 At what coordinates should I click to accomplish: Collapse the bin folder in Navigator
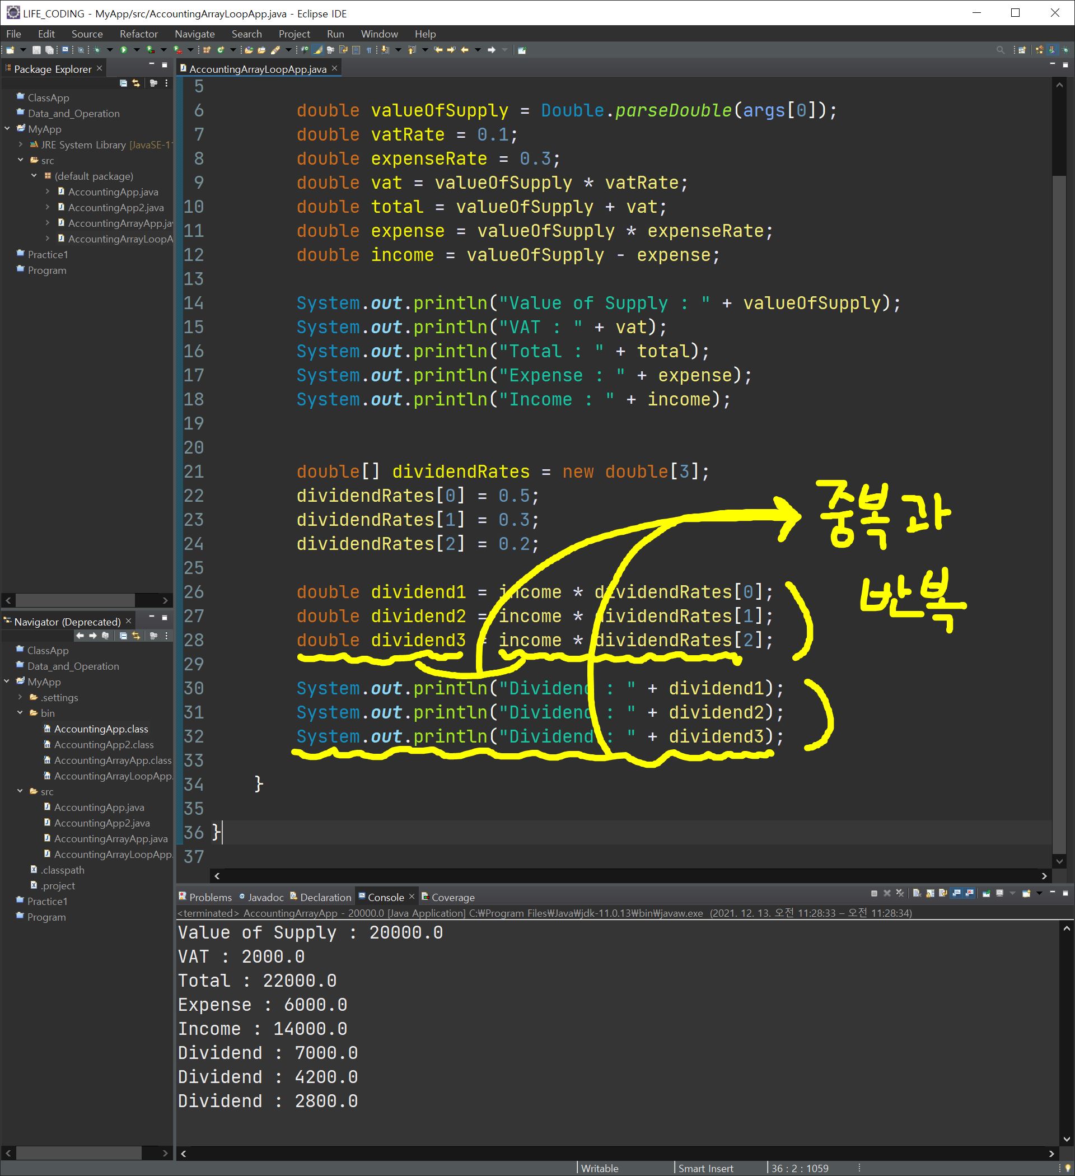click(x=20, y=713)
